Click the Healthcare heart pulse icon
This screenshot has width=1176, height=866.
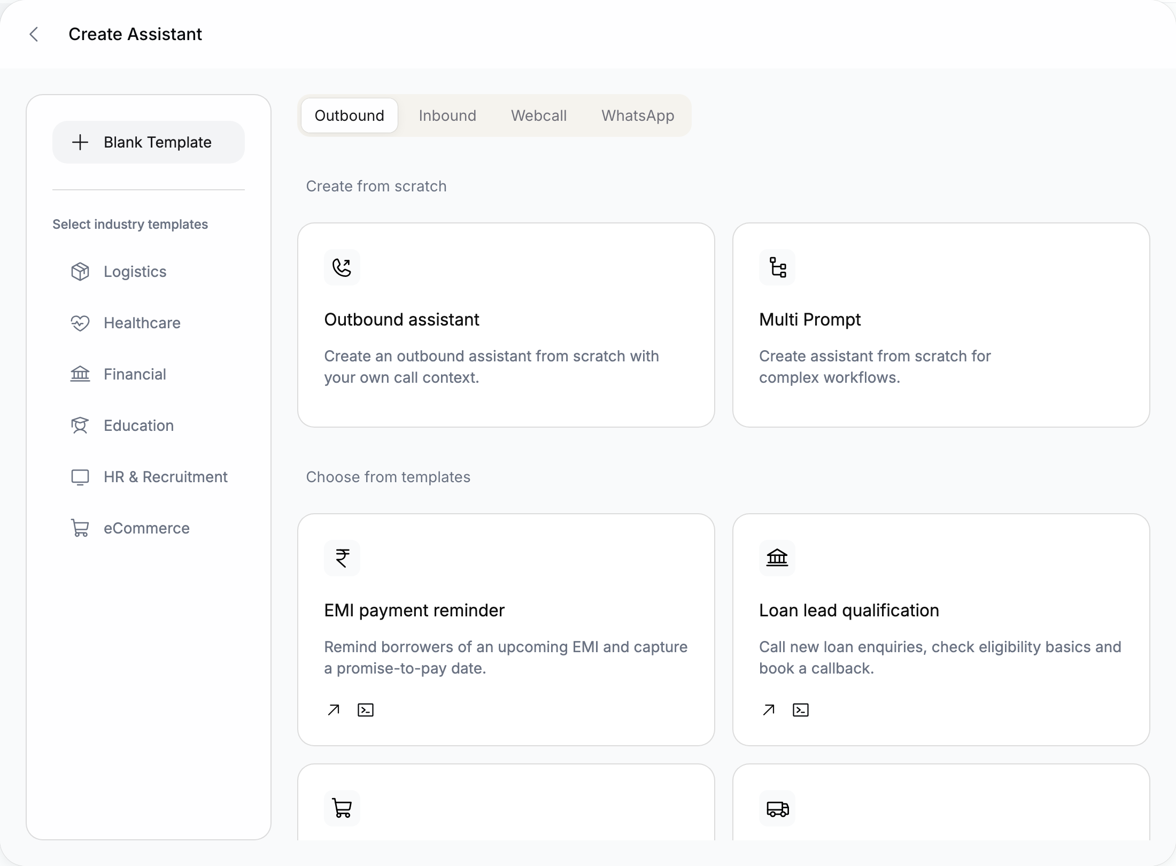click(x=80, y=323)
